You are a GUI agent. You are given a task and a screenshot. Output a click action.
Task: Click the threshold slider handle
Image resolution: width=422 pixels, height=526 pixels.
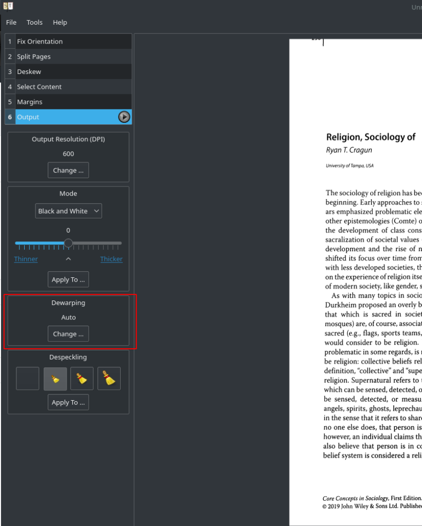68,243
